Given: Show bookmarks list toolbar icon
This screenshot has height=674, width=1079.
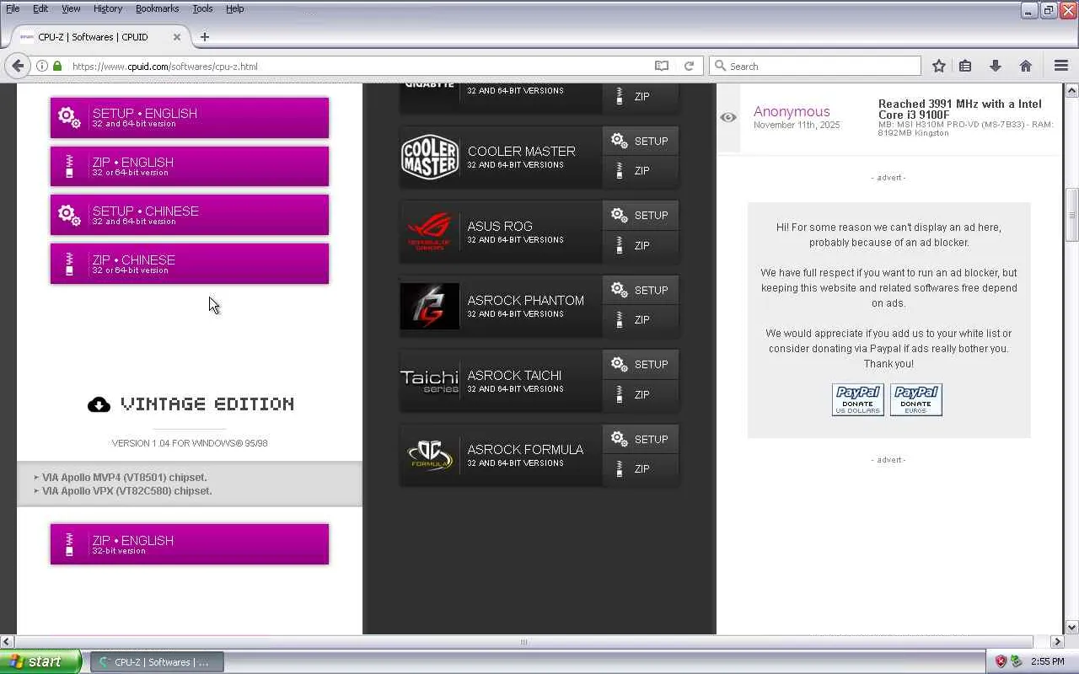Looking at the screenshot, I should [965, 66].
